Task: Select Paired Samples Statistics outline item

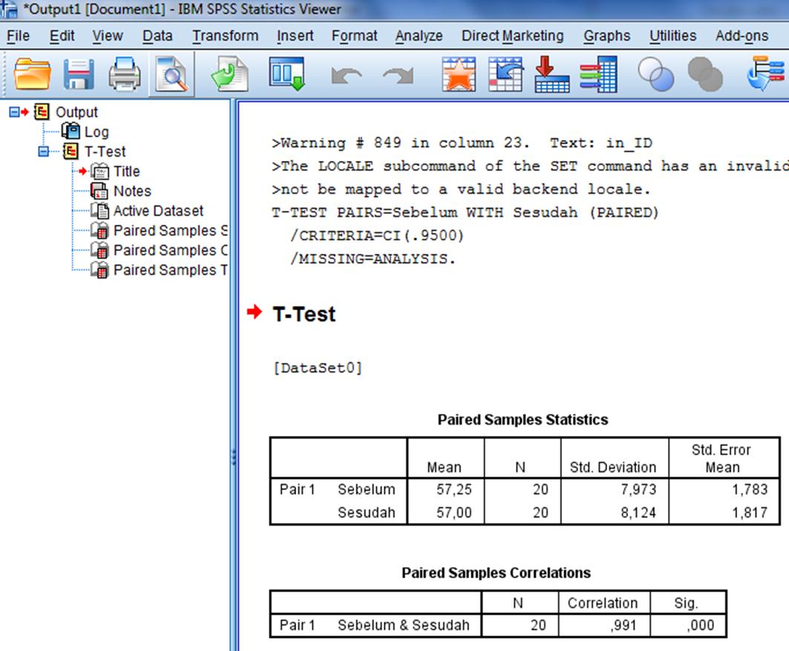Action: [170, 230]
